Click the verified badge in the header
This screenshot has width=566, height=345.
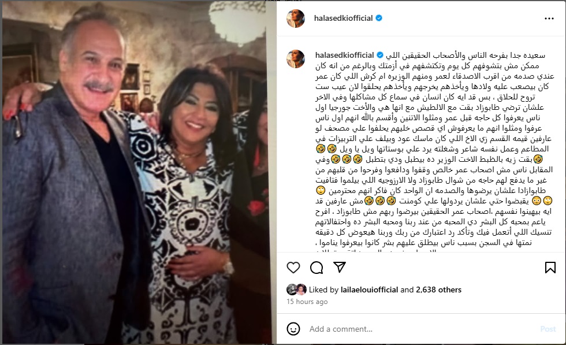coord(379,18)
